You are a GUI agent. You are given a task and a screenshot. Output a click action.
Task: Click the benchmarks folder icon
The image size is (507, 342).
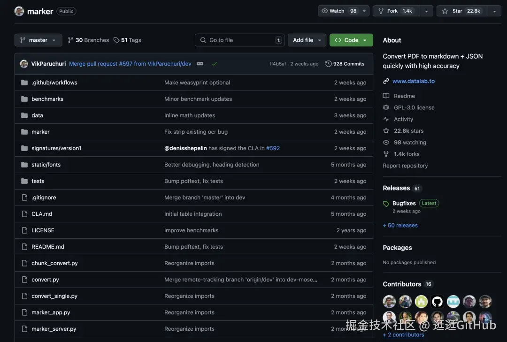coord(24,99)
